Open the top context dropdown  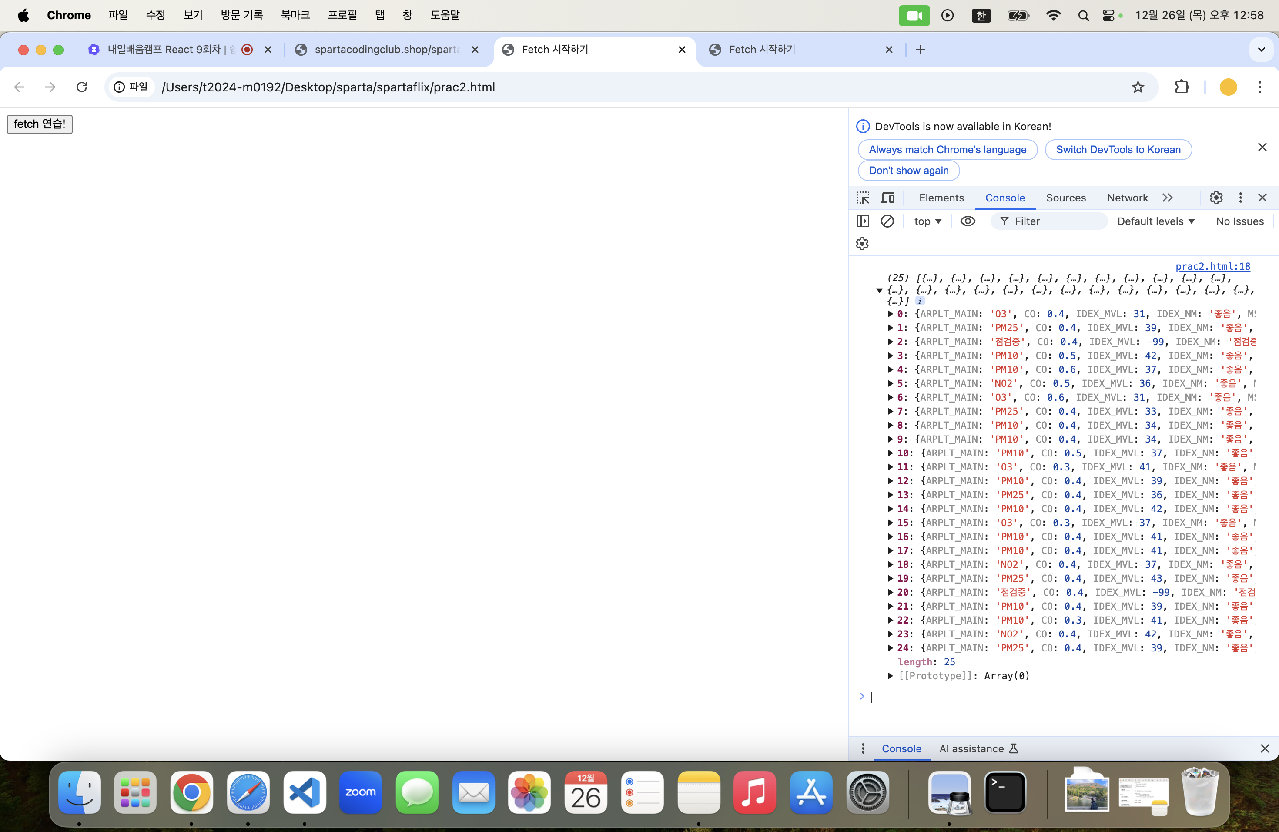coord(927,221)
